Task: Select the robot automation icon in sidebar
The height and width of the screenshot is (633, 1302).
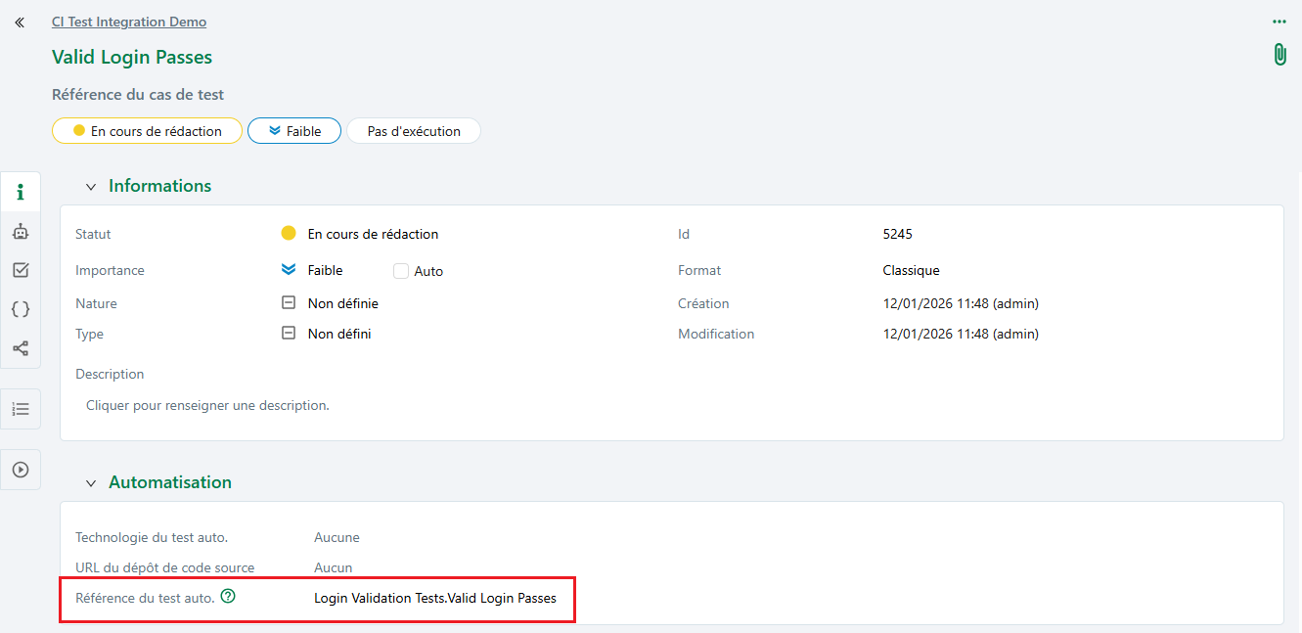Action: tap(21, 231)
